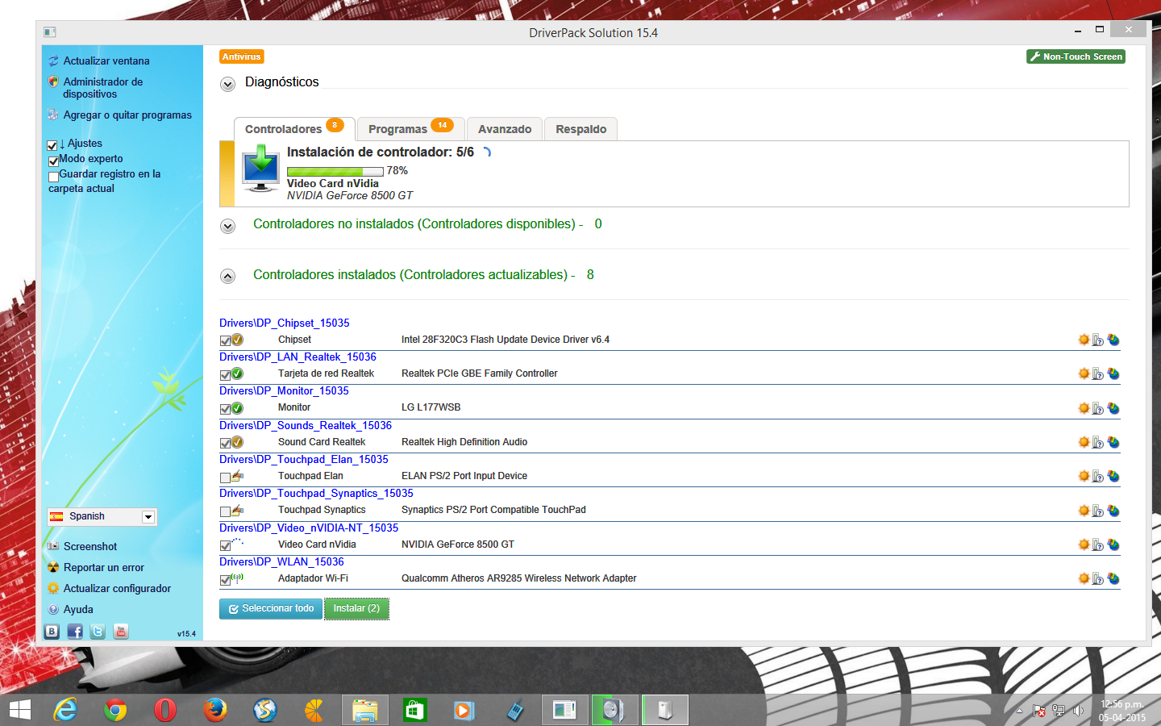Click the Seleccionar todo button
This screenshot has width=1161, height=726.
[271, 609]
